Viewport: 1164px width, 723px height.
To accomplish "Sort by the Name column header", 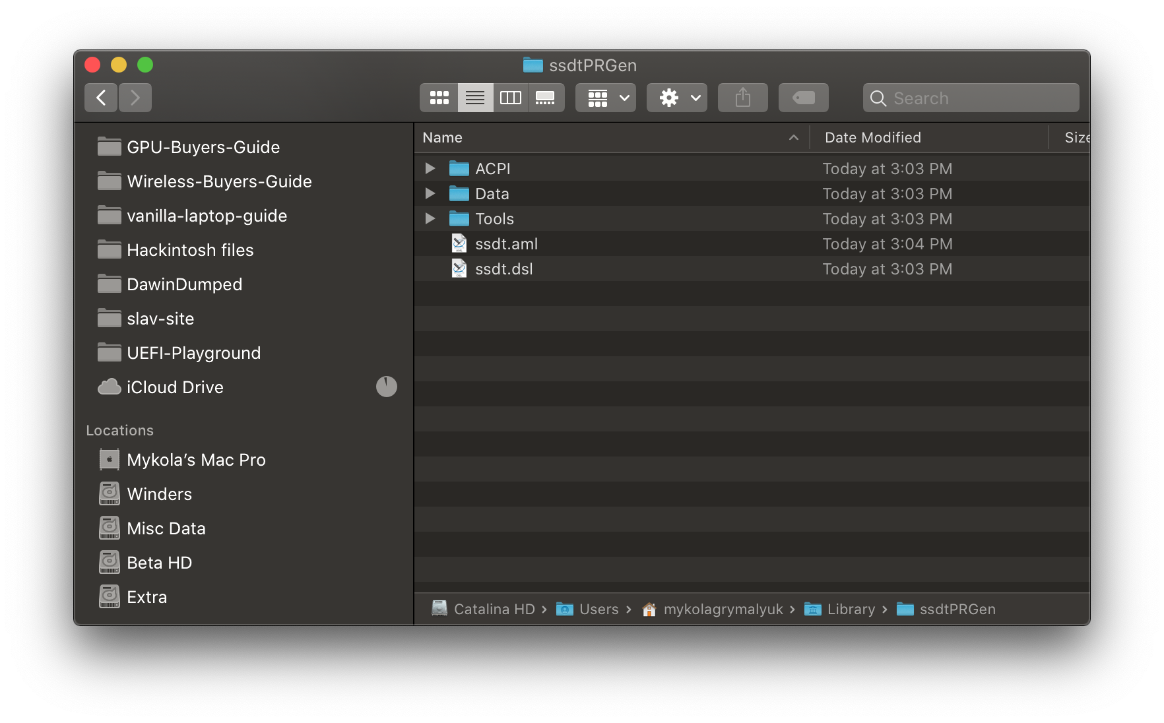I will (443, 138).
